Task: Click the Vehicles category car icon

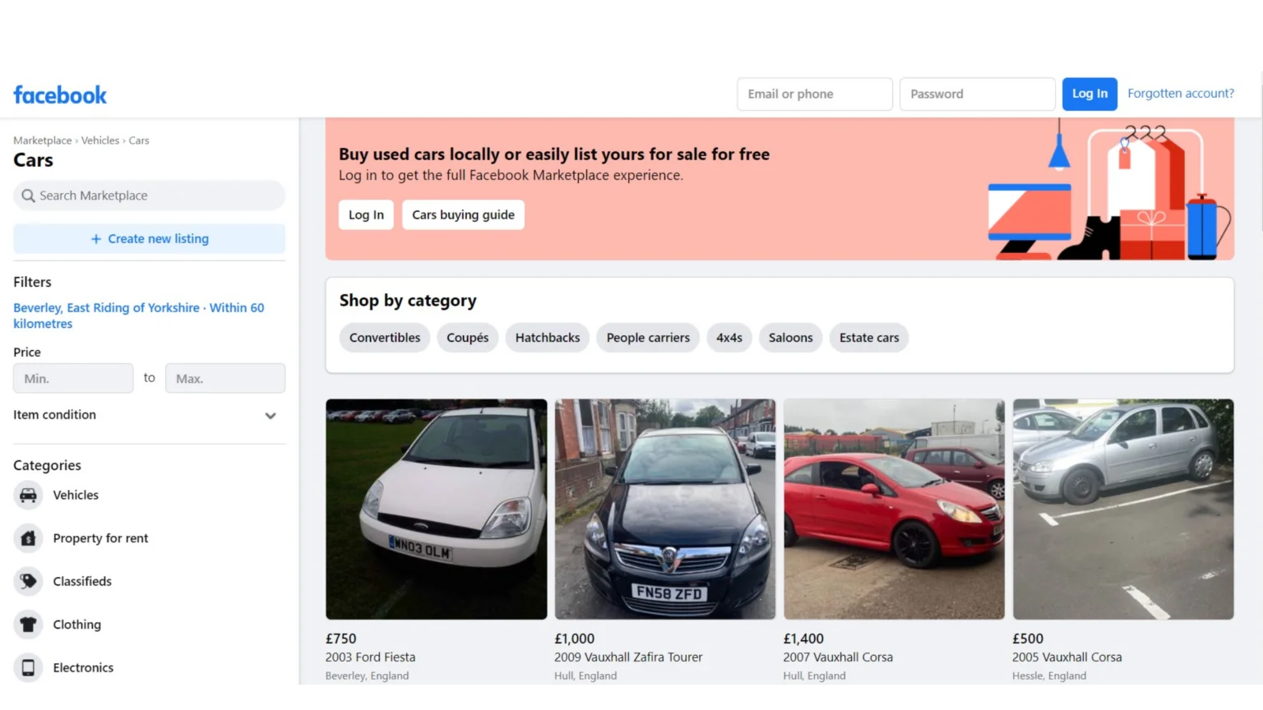Action: point(28,495)
